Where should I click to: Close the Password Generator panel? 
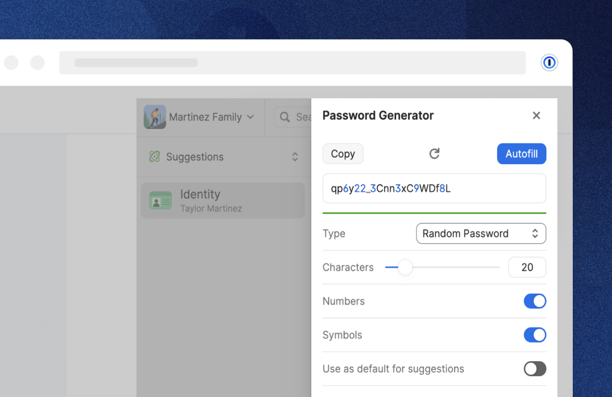pyautogui.click(x=536, y=116)
